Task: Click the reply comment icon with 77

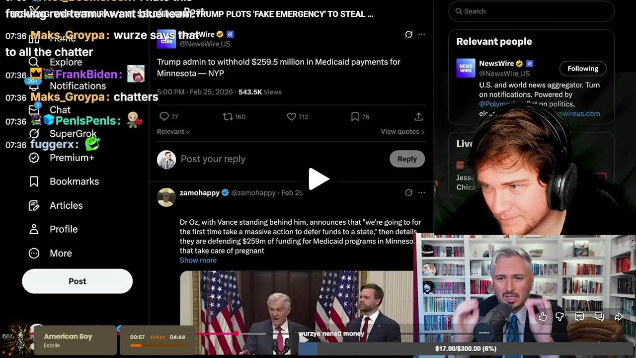Action: pyautogui.click(x=164, y=116)
